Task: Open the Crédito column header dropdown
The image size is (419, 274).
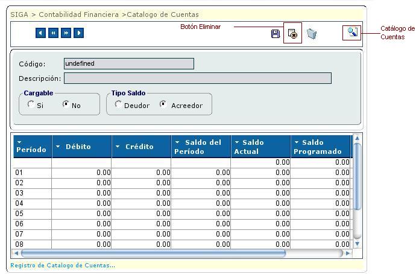Action: pos(118,147)
